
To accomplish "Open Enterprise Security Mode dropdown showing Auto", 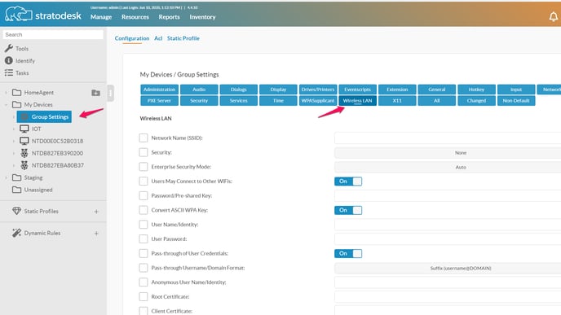I will point(448,167).
